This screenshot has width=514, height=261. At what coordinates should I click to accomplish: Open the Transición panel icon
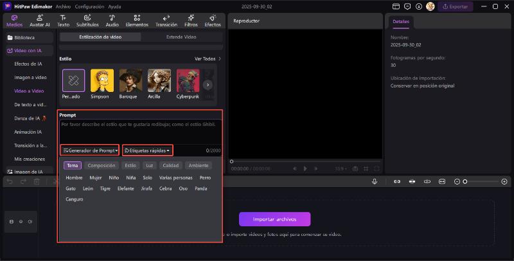[166, 21]
